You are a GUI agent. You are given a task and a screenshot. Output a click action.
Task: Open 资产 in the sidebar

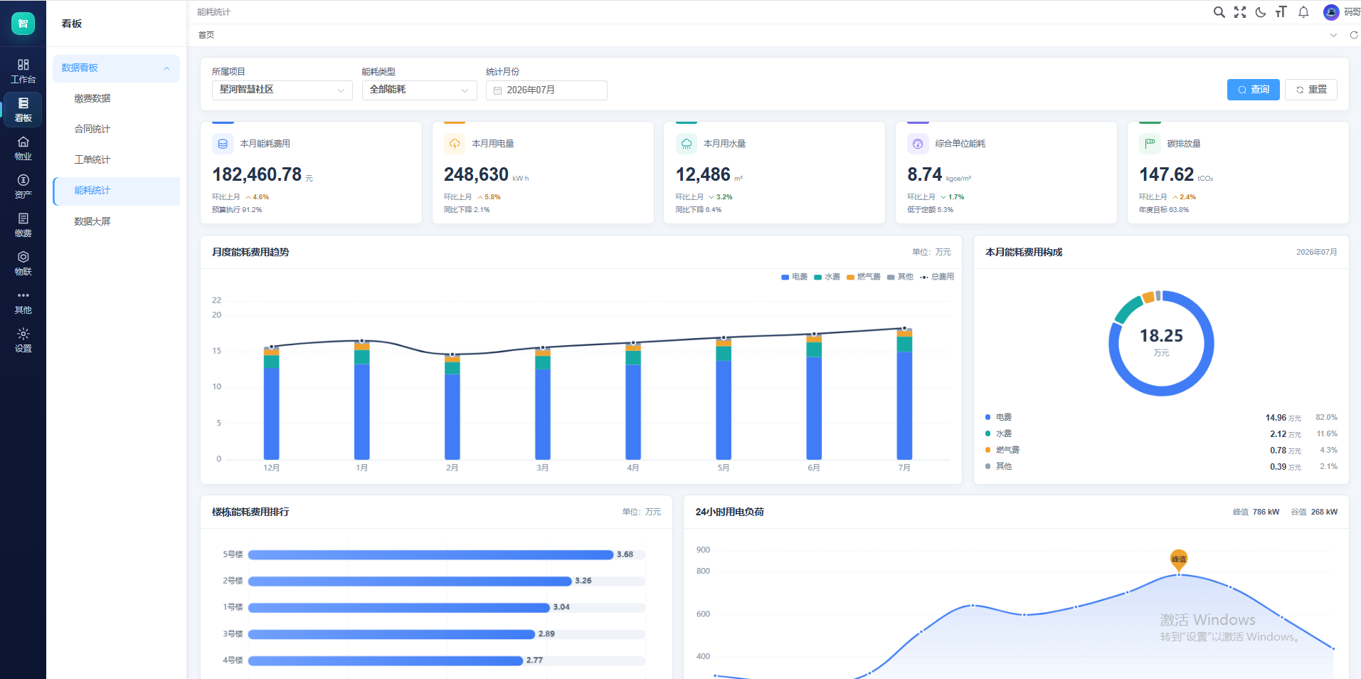click(x=23, y=186)
